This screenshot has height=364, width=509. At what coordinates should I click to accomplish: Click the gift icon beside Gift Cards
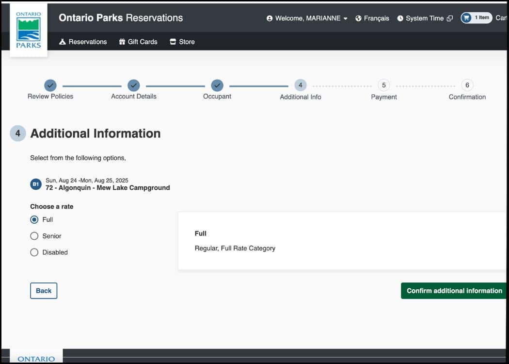click(122, 42)
